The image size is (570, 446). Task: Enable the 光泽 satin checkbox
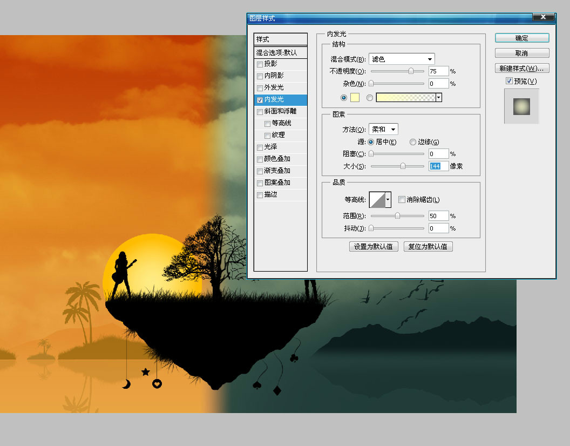[x=260, y=147]
